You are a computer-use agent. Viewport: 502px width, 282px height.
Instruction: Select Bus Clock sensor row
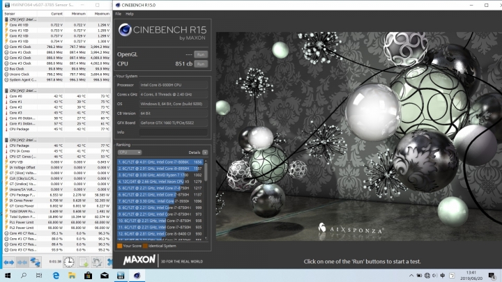click(57, 69)
